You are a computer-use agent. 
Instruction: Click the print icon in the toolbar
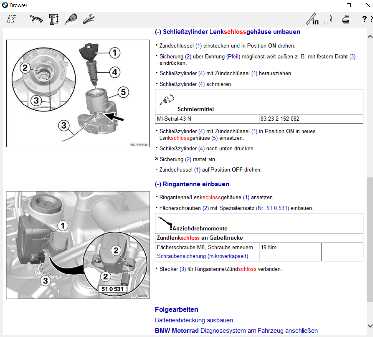pos(346,19)
